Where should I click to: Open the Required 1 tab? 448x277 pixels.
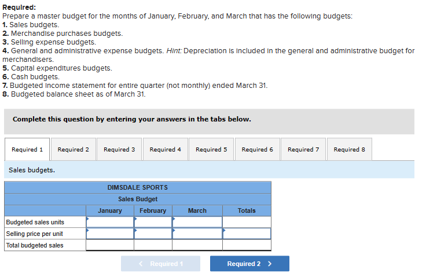point(27,149)
